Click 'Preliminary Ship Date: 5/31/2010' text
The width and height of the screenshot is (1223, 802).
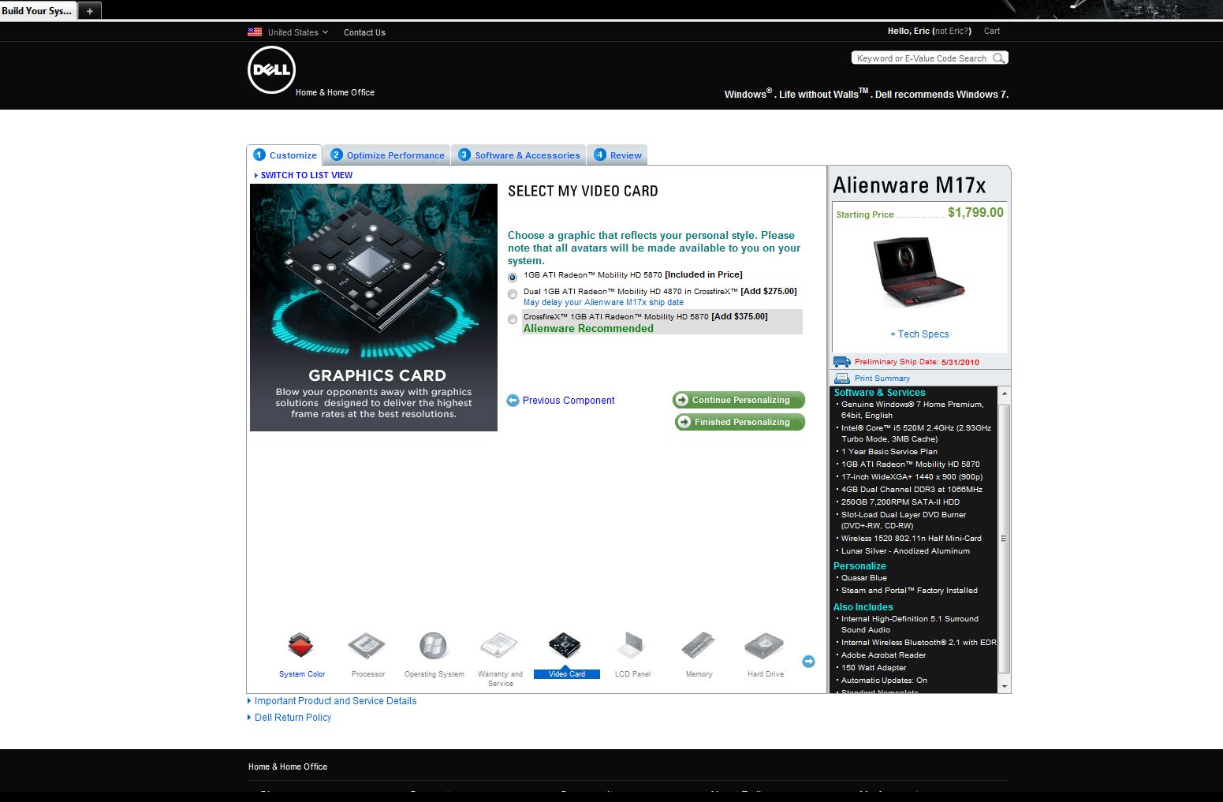point(916,362)
